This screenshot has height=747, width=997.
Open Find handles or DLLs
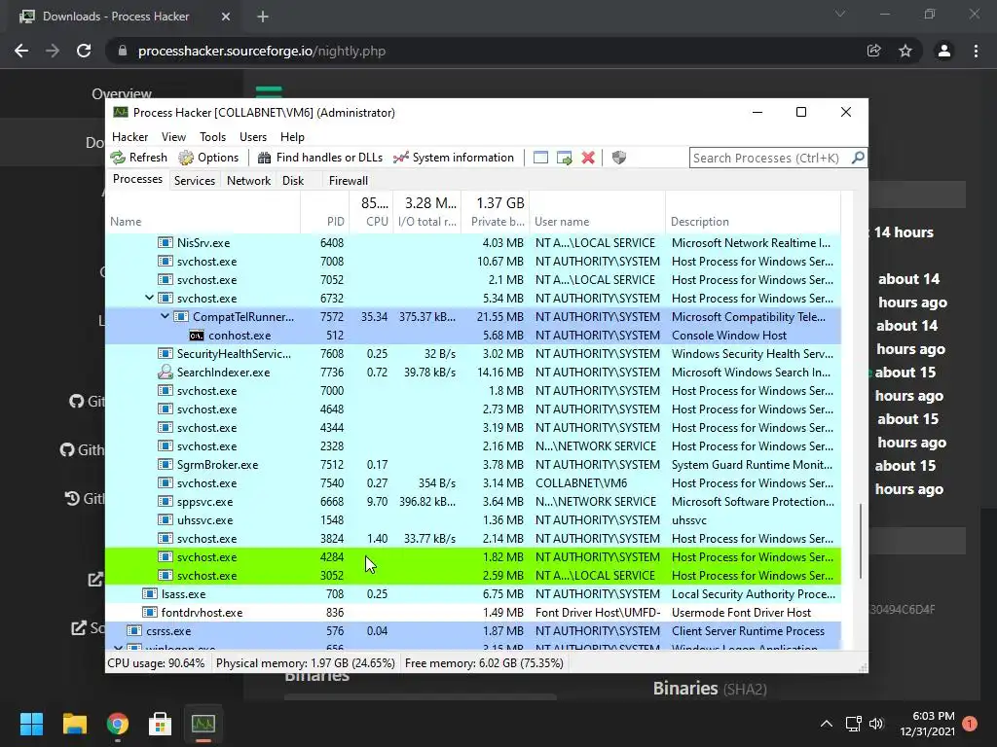point(319,158)
